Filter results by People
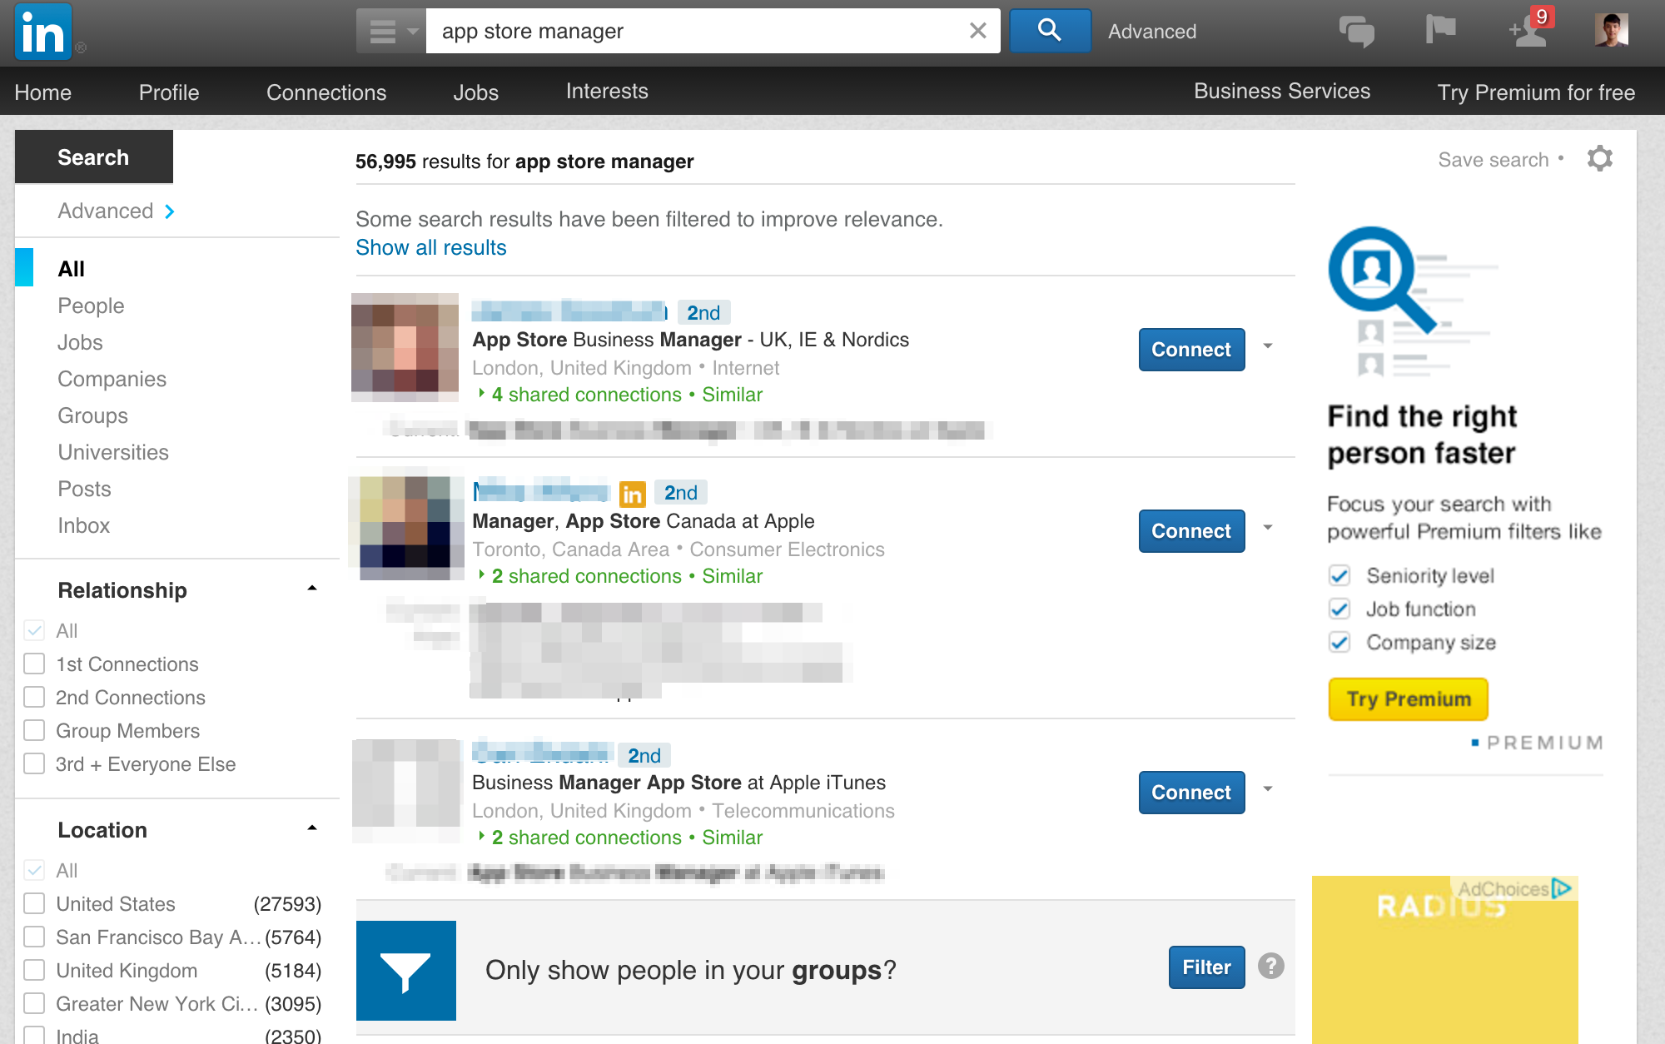 [x=91, y=306]
